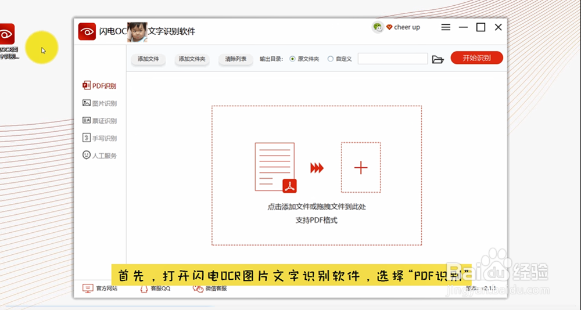Click the 客服QQ penguin icon
This screenshot has height=310, width=581.
point(144,289)
